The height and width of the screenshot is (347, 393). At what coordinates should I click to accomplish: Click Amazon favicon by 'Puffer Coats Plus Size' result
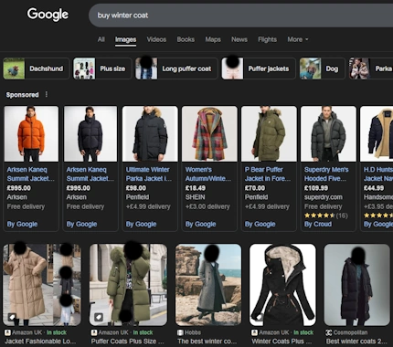(x=94, y=332)
